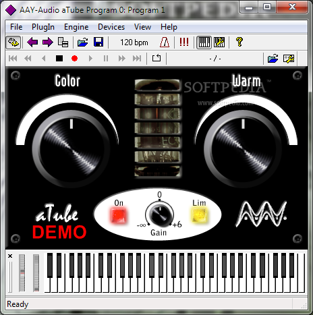Click the Ready status bar text
Image resolution: width=313 pixels, height=315 pixels.
point(18,304)
